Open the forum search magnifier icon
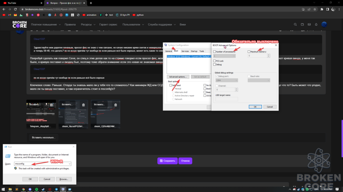 [295, 25]
